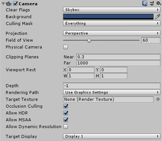Click the Clipping Planes label

click(22, 57)
